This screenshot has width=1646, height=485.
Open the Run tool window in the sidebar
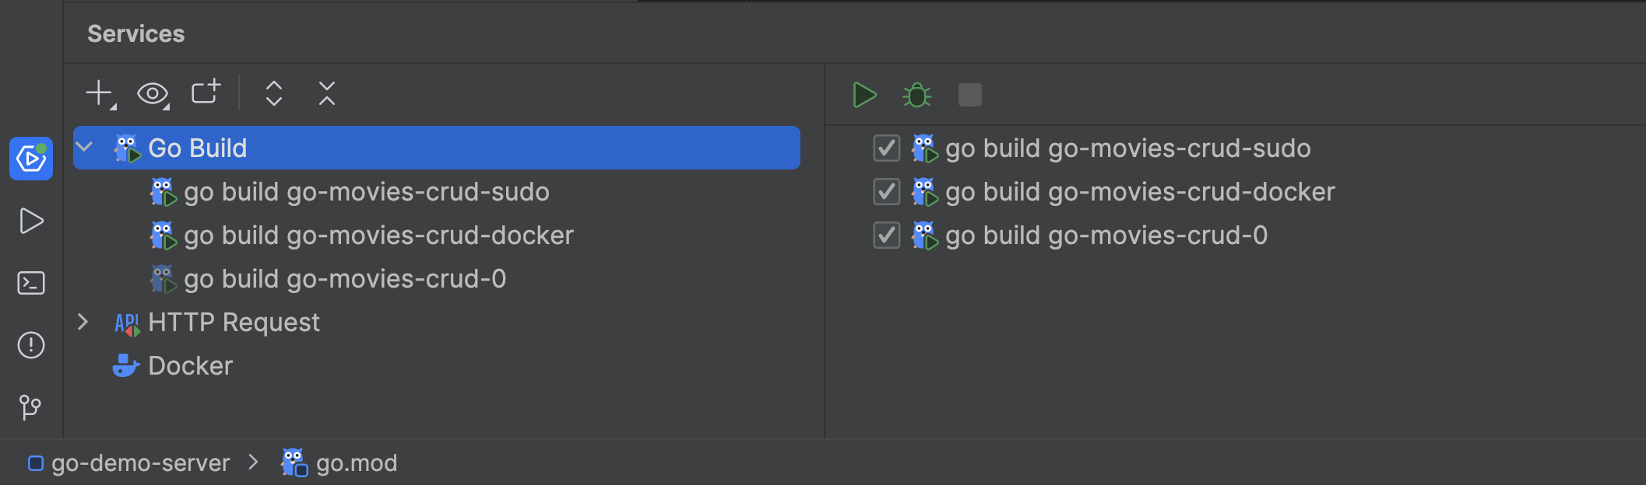(x=31, y=221)
